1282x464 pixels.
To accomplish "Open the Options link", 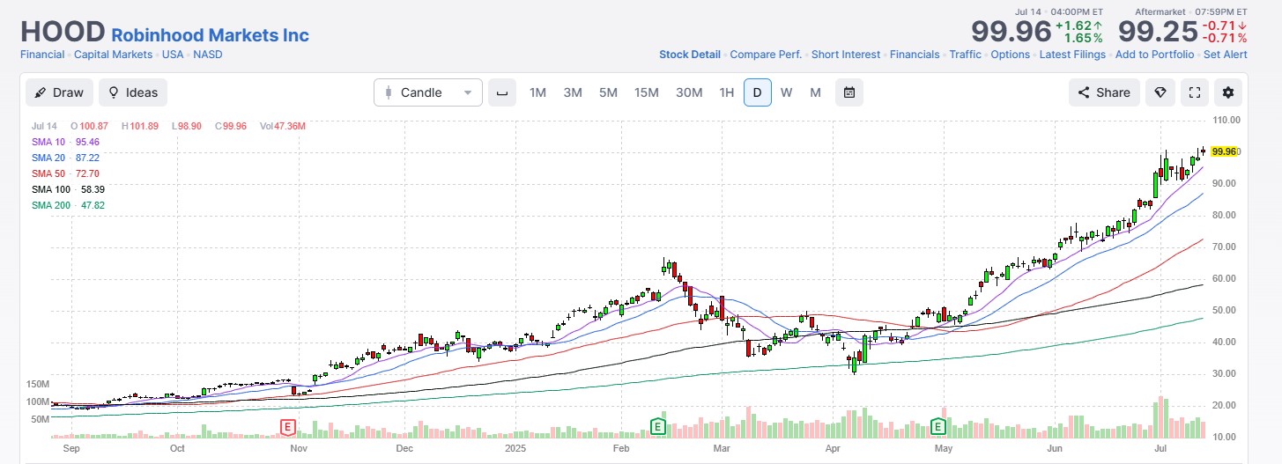I will (x=1010, y=55).
